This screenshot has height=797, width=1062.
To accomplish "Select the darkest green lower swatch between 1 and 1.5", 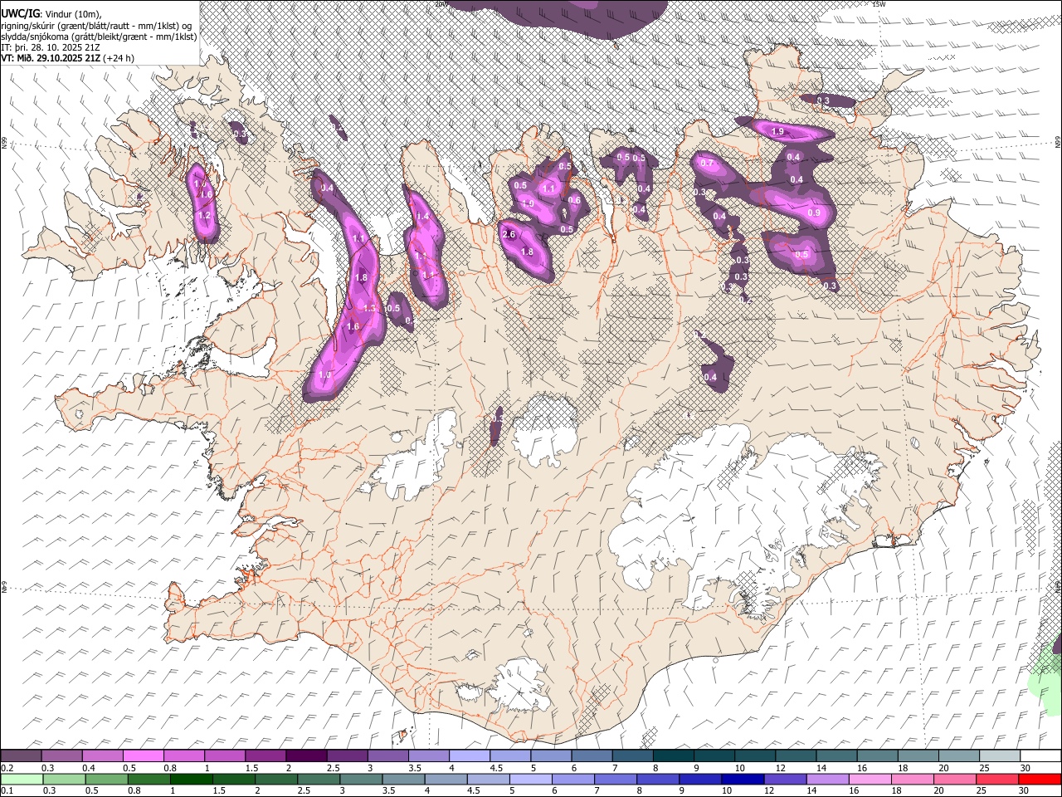I will (x=191, y=779).
